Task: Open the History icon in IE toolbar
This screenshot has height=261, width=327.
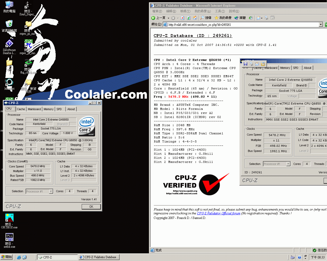Action: [251, 18]
